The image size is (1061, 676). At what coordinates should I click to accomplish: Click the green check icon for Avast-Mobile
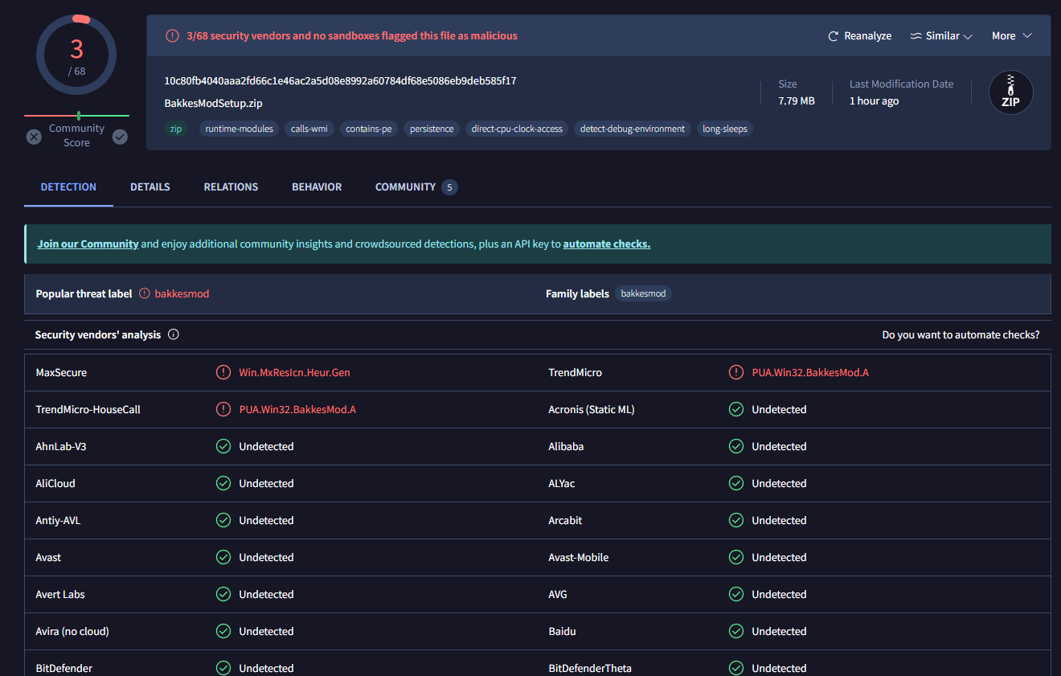pyautogui.click(x=736, y=557)
